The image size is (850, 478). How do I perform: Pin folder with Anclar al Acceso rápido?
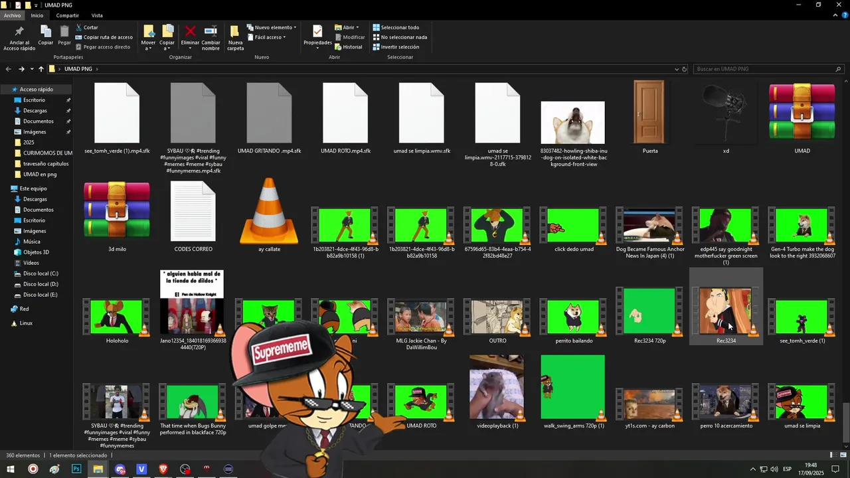coord(19,39)
